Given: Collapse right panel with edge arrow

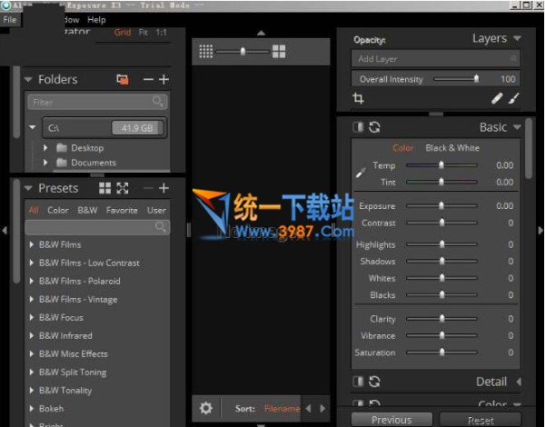Looking at the screenshot, I should tap(540, 230).
